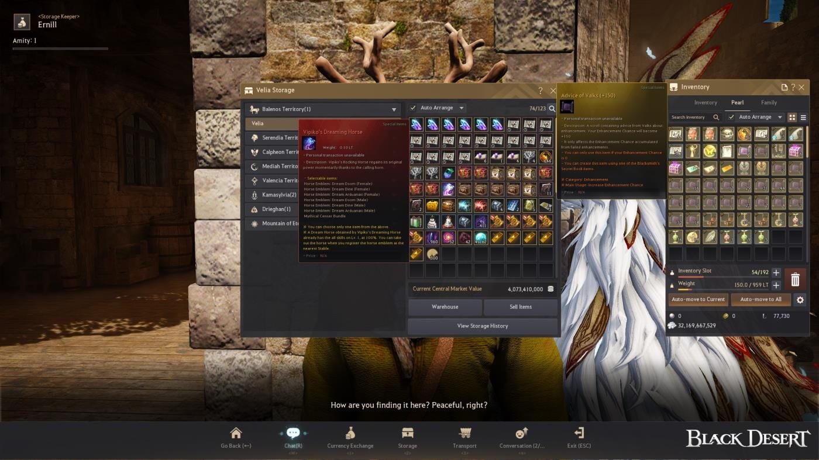This screenshot has width=819, height=460.
Task: Open Currency Exchange from the bottom bar
Action: pos(350,433)
